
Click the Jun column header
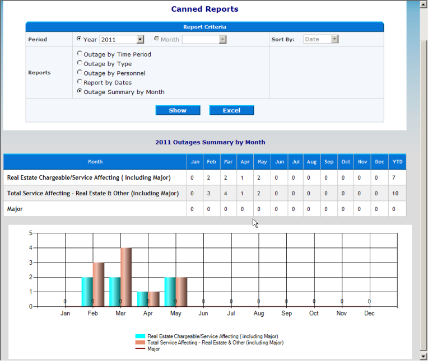pyautogui.click(x=279, y=162)
